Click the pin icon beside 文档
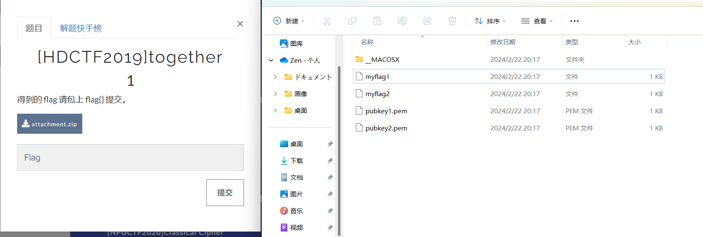The height and width of the screenshot is (237, 703). 330,177
